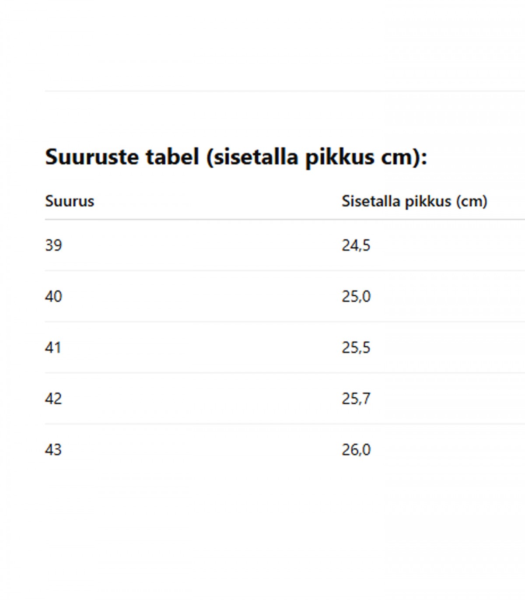
Task: Click size 41 cell
Action: (x=53, y=348)
